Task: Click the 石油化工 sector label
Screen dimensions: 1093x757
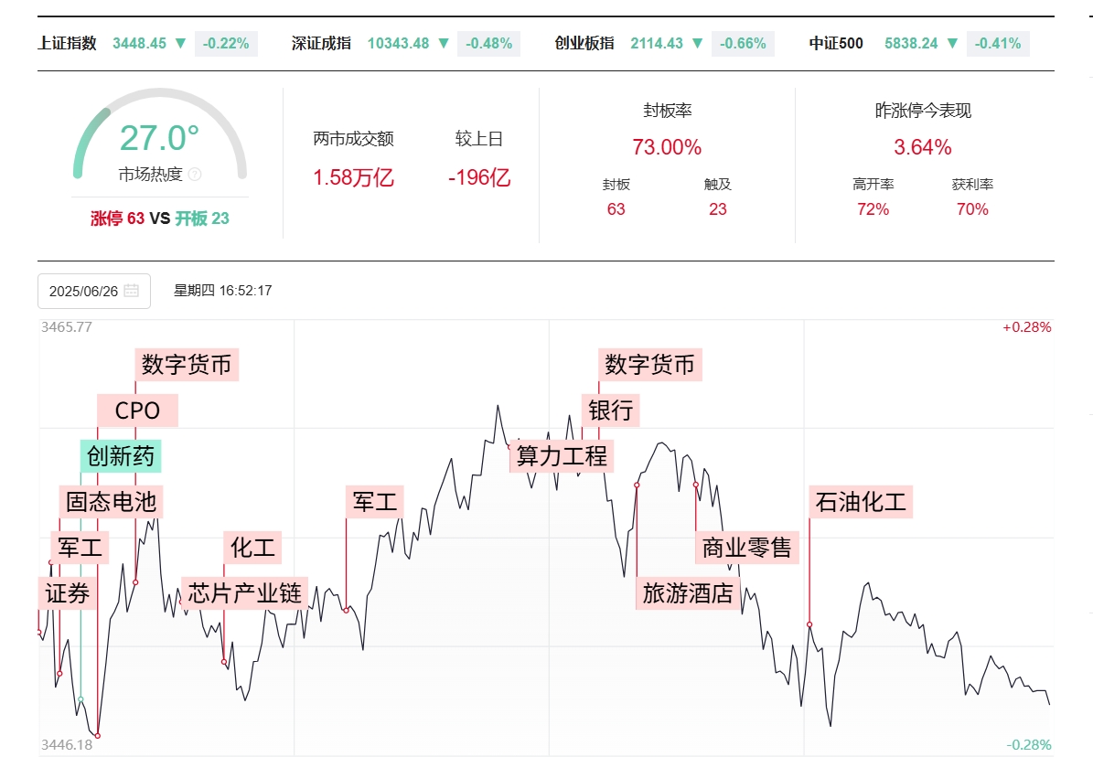Action: click(861, 501)
